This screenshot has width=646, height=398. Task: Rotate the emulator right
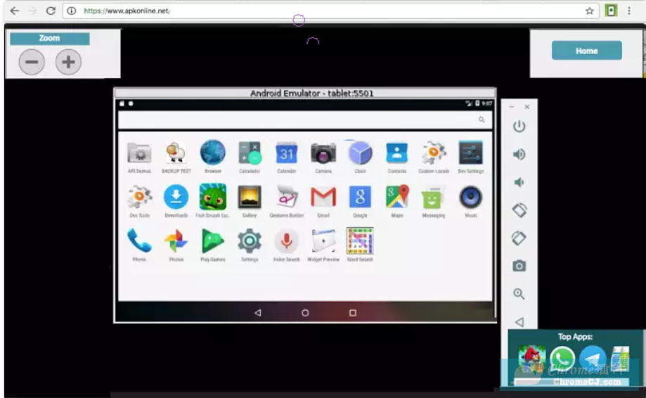(x=519, y=238)
